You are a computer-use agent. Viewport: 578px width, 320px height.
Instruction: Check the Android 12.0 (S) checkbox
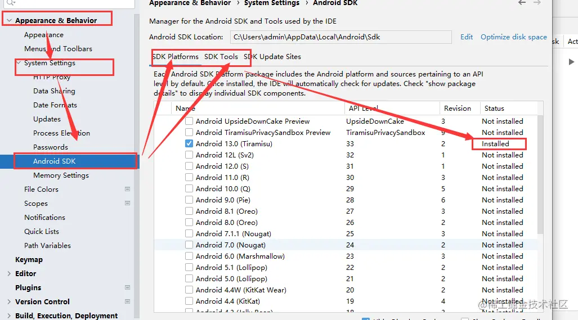tap(189, 166)
